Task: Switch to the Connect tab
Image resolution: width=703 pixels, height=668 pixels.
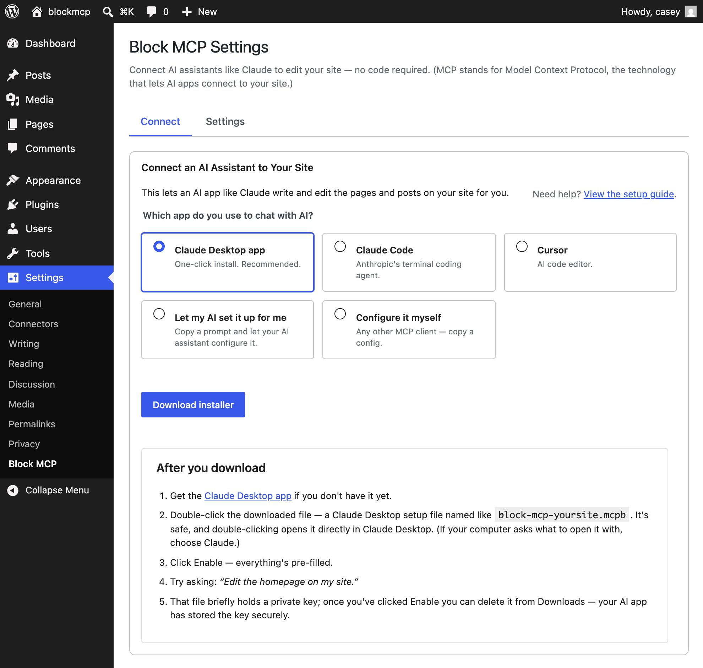Action: pyautogui.click(x=160, y=121)
